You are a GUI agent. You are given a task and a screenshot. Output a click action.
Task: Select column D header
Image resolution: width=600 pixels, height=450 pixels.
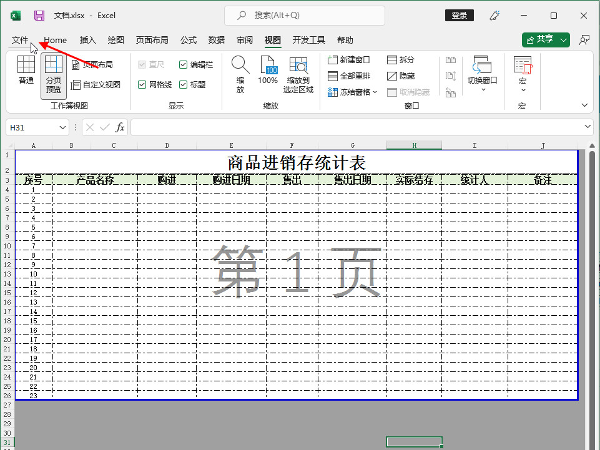167,145
